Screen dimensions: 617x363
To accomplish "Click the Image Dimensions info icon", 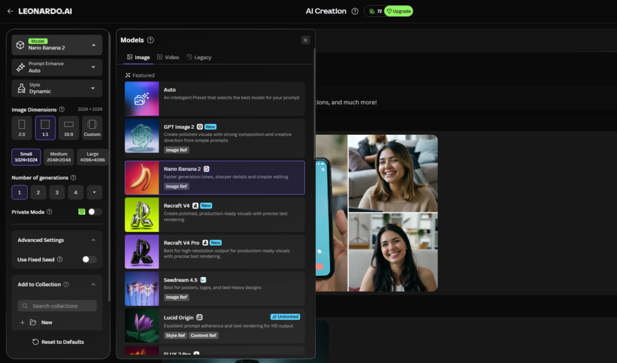I will (62, 110).
